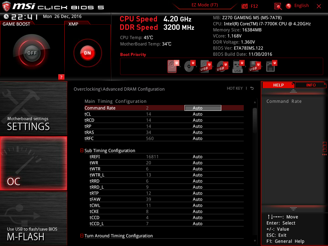The width and height of the screenshot is (328, 246).
Task: Switch to the INFO tab
Action: pyautogui.click(x=311, y=85)
